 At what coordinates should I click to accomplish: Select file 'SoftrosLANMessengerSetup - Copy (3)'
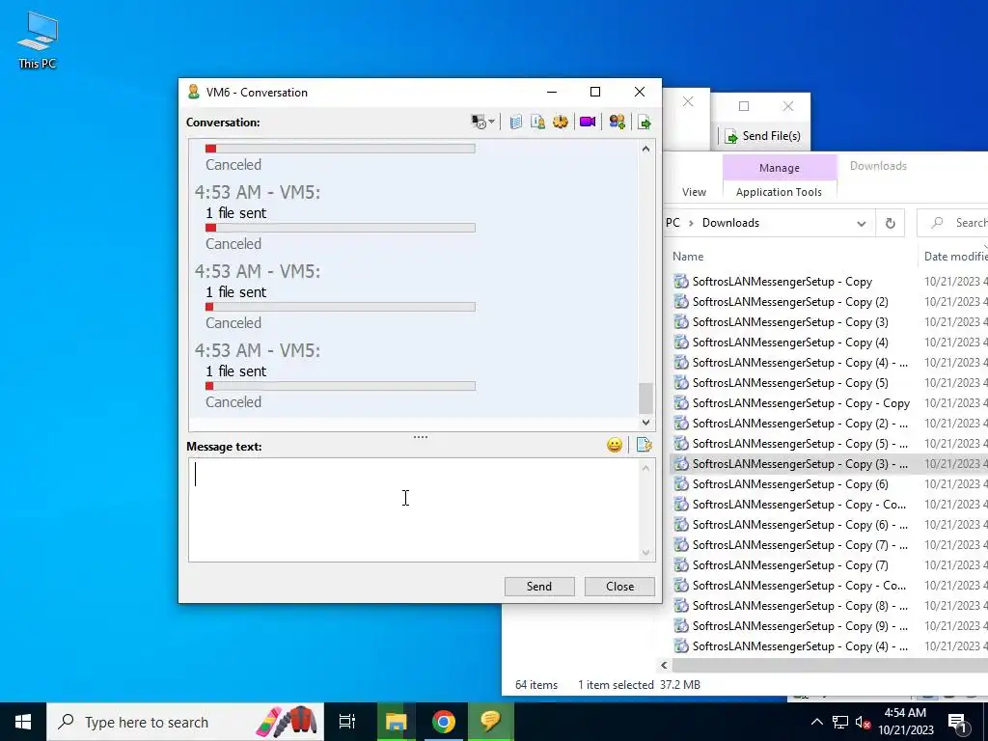pos(790,322)
